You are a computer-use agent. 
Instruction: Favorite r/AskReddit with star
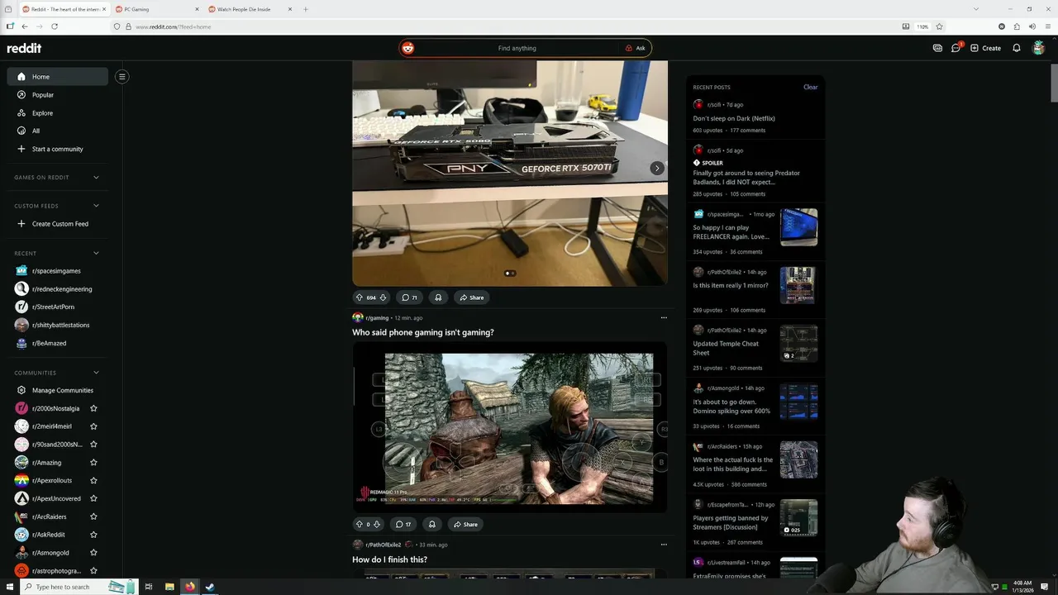point(93,535)
